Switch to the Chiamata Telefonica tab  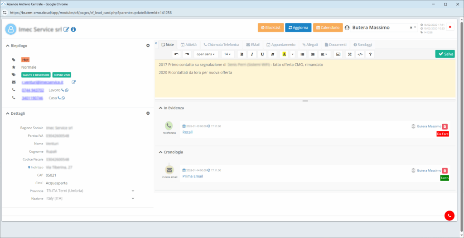(222, 45)
